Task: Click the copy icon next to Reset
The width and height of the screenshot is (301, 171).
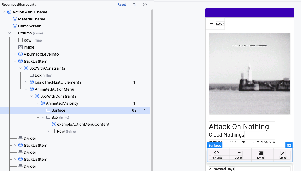Action: pos(134,4)
